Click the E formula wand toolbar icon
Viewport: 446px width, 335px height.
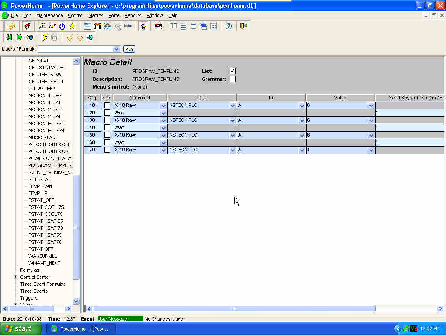click(x=42, y=26)
